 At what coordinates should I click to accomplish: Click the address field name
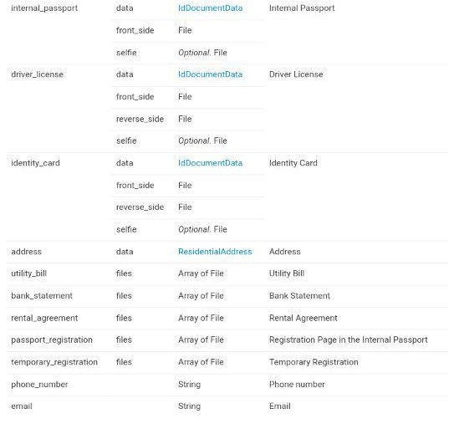[26, 252]
